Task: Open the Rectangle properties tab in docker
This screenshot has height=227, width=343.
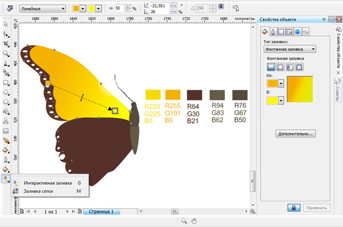Action: 281,32
